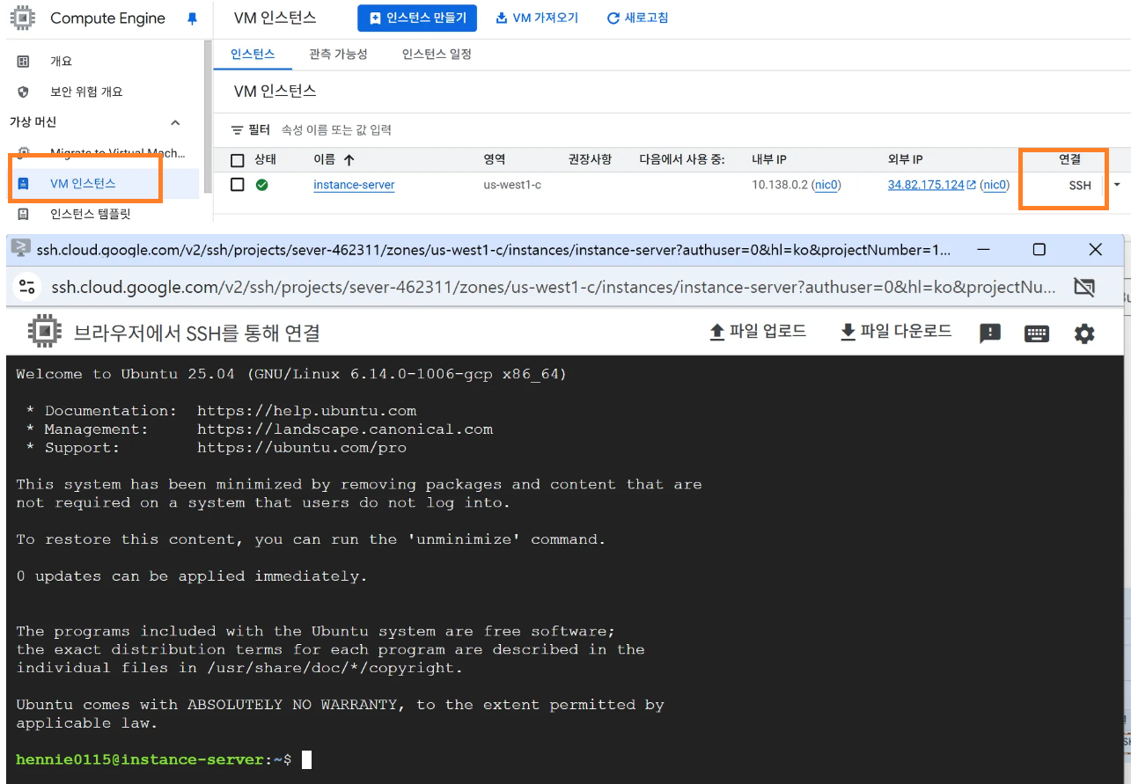Click the SSH window site-info icon
Screen dimensions: 1131x784
pyautogui.click(x=27, y=287)
